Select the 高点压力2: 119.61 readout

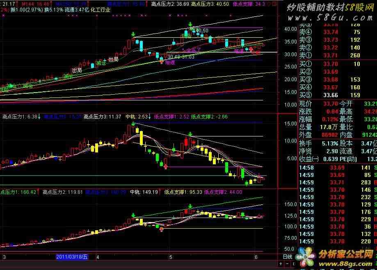pos(62,192)
